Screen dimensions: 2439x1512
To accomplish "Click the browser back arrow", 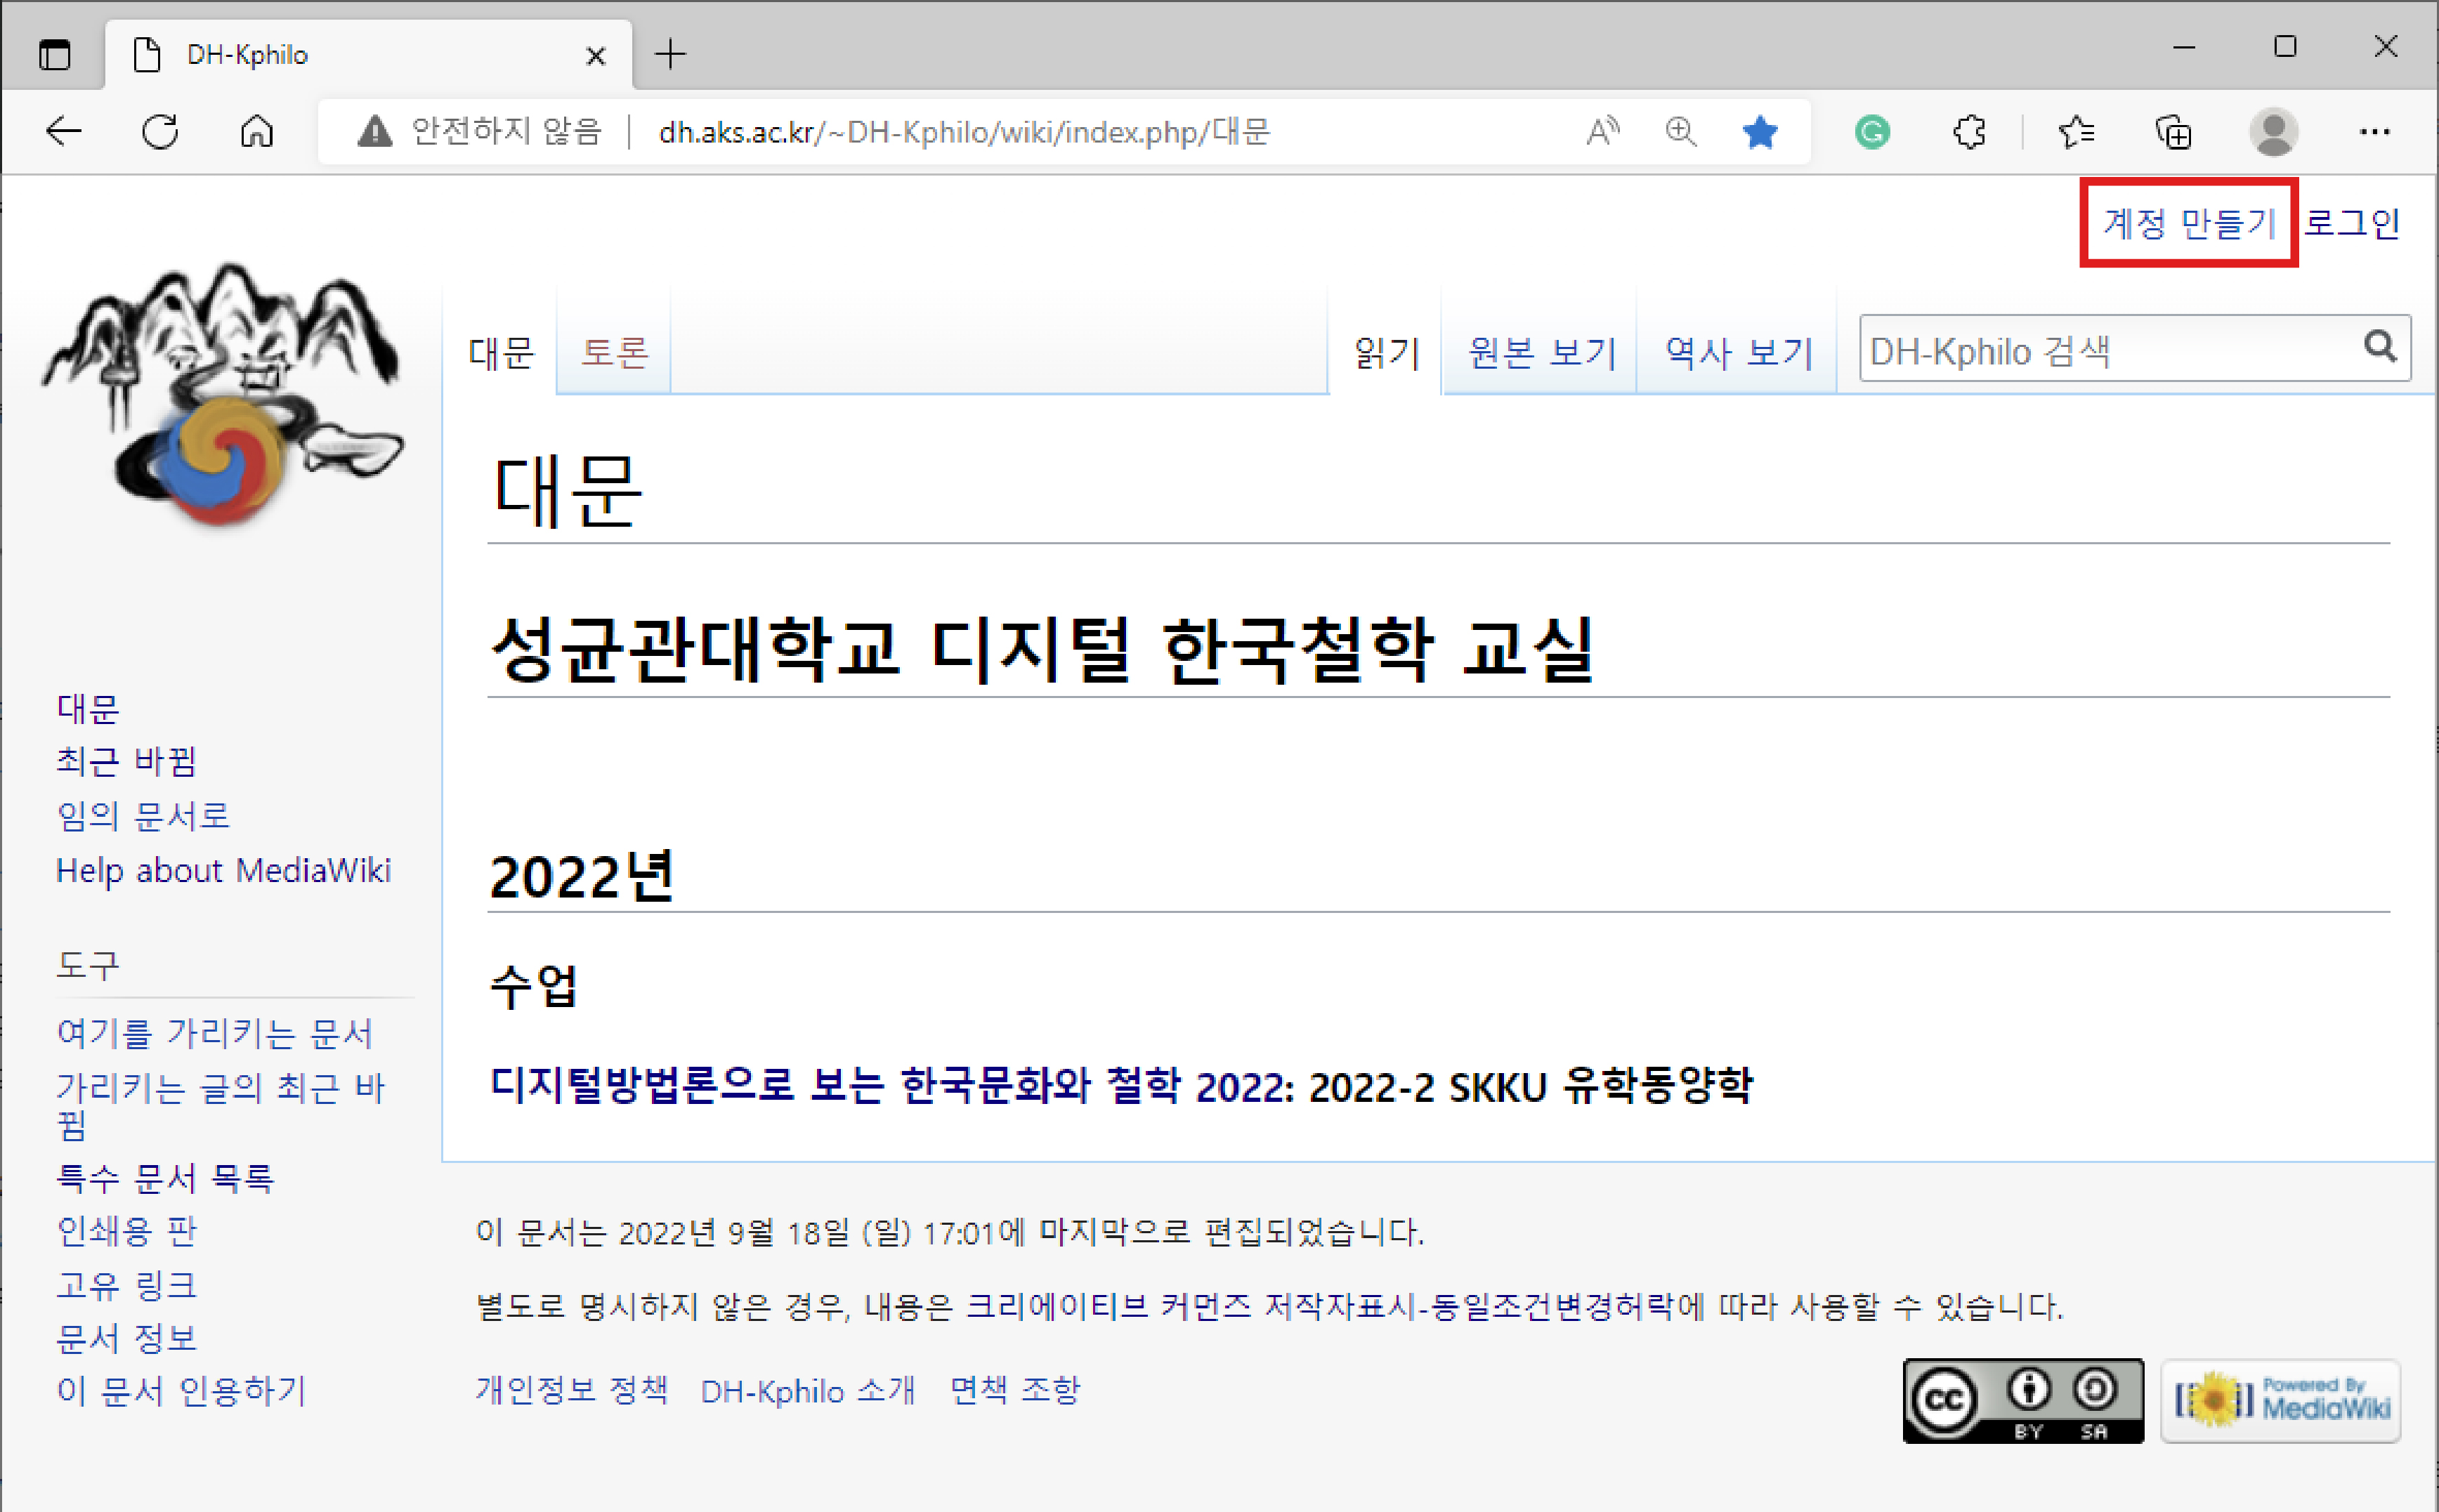I will tap(64, 131).
